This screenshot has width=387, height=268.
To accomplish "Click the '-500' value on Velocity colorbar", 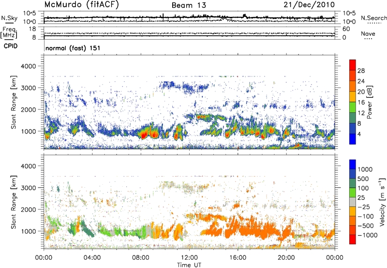I will tap(366, 225).
